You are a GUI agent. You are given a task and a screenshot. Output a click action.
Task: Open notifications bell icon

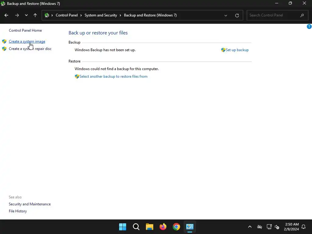(303, 227)
